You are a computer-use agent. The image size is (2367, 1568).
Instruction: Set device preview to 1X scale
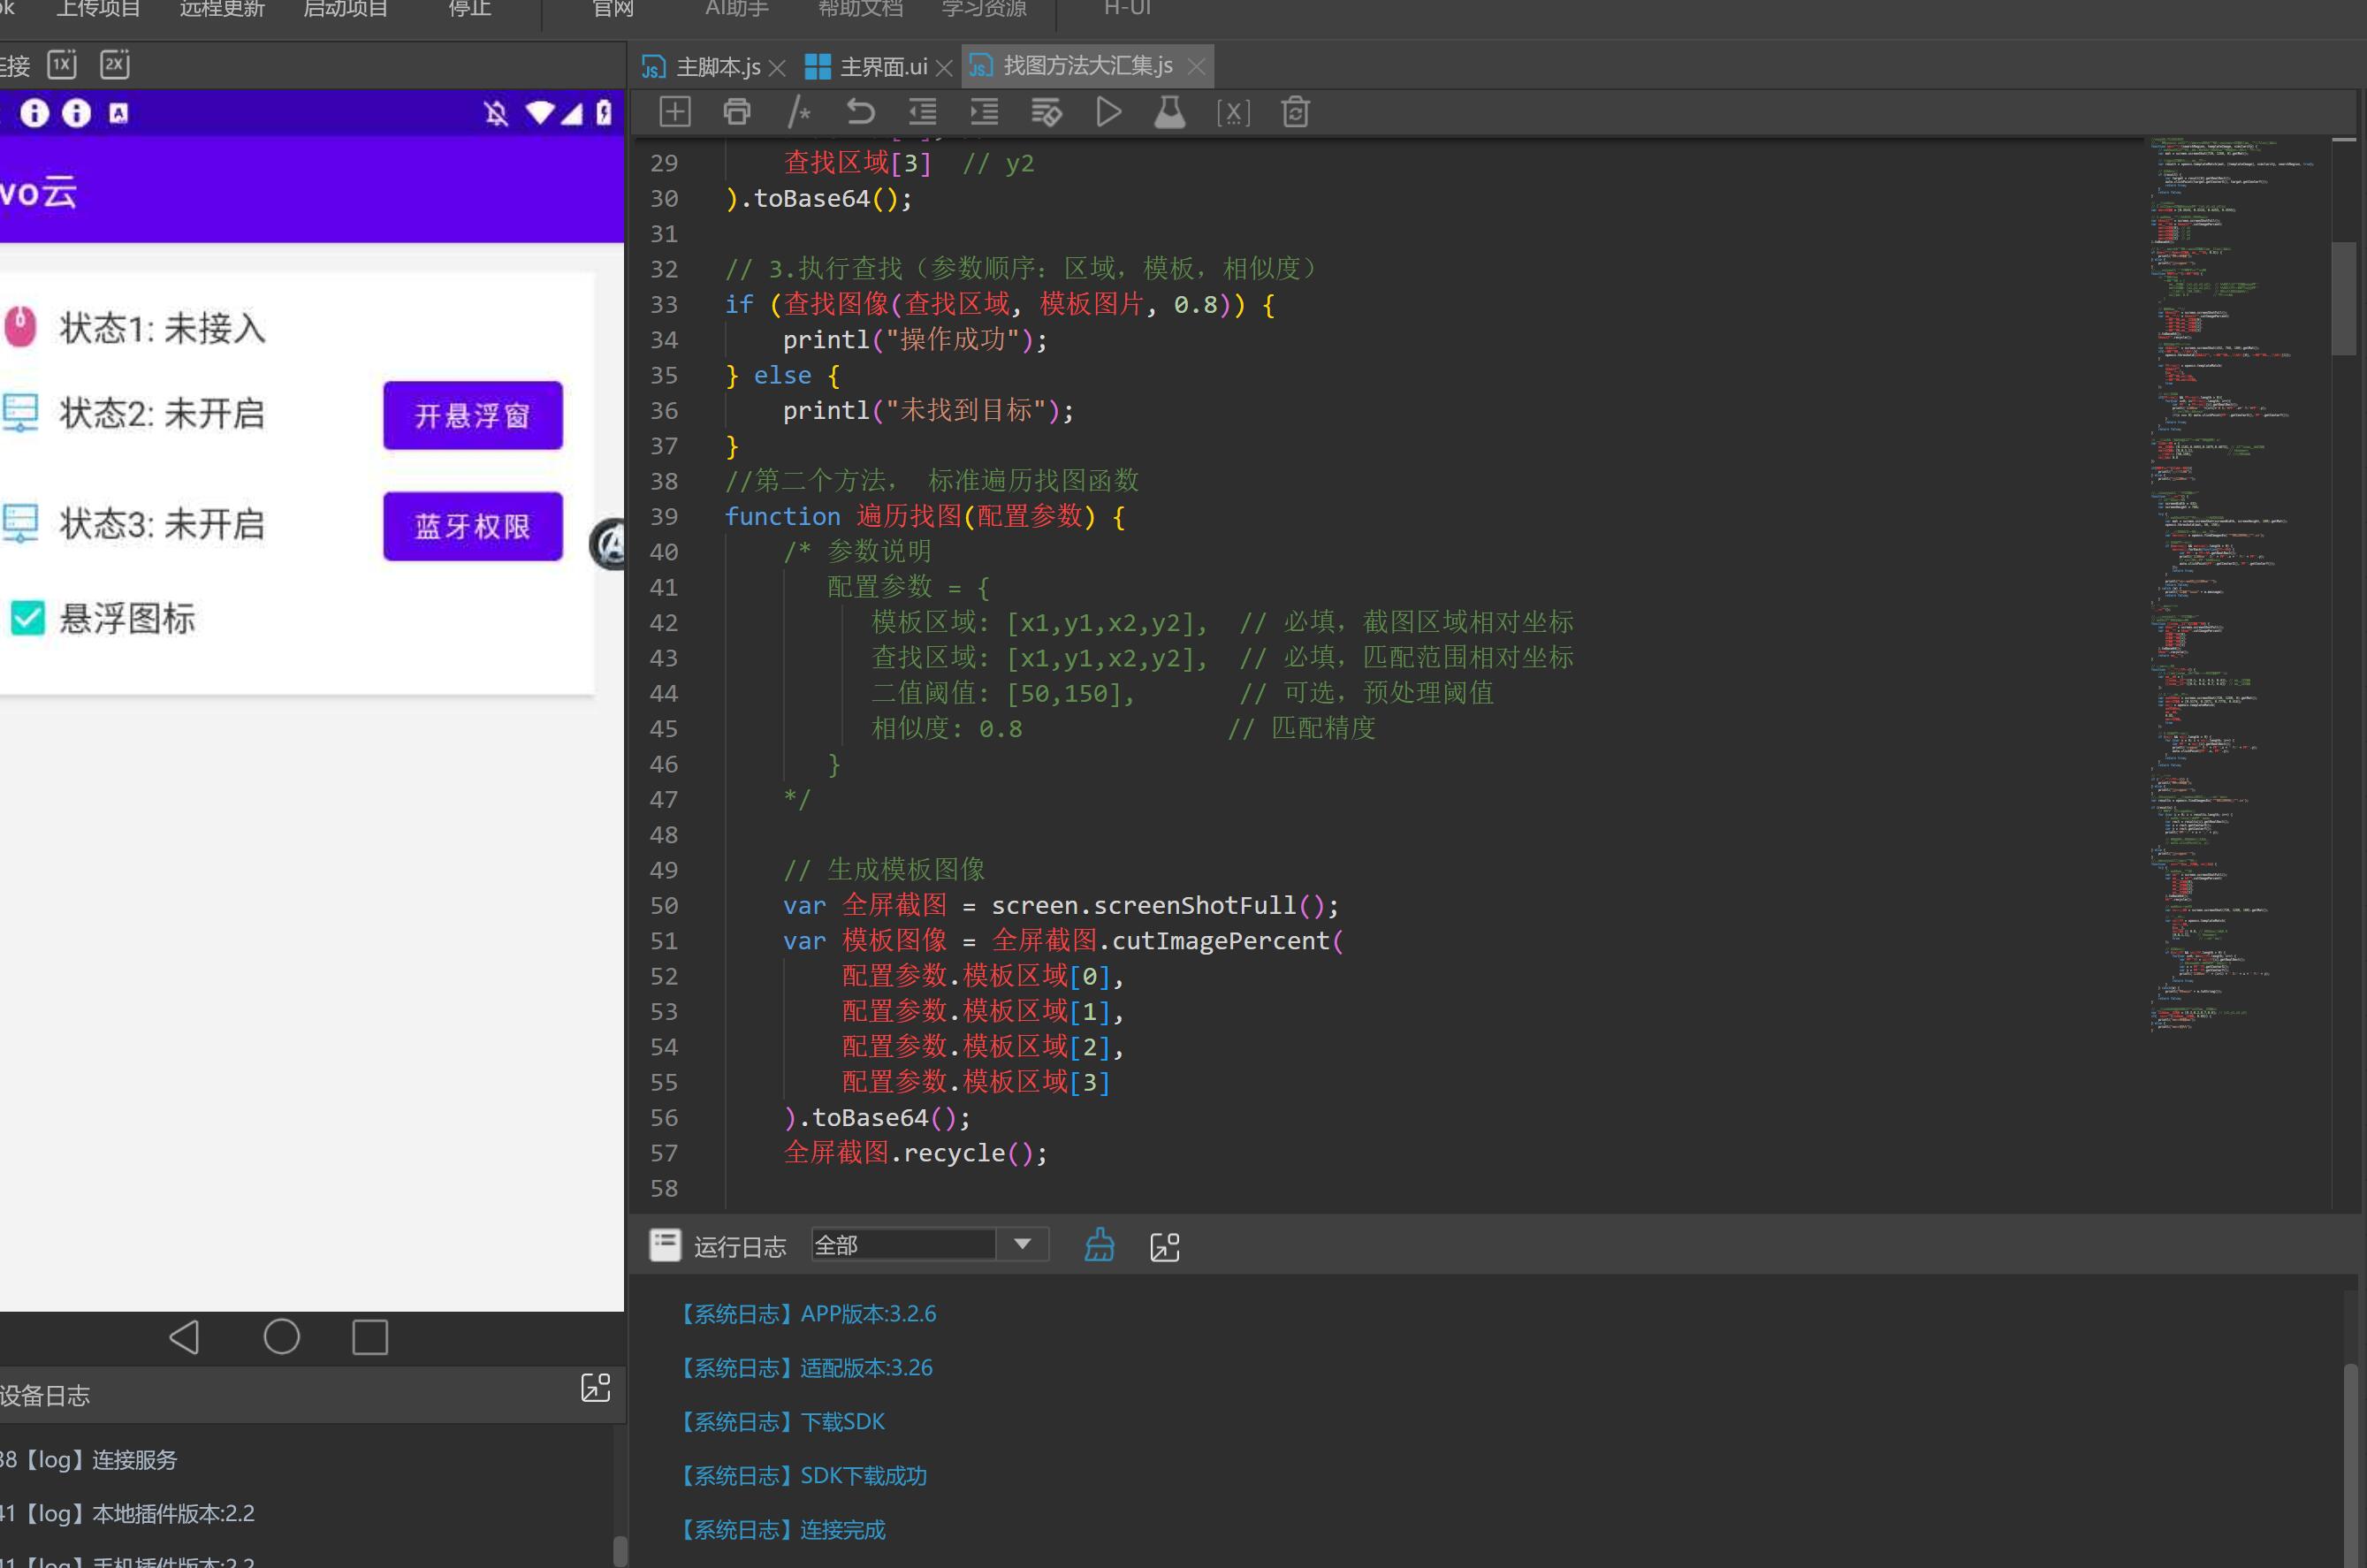62,65
